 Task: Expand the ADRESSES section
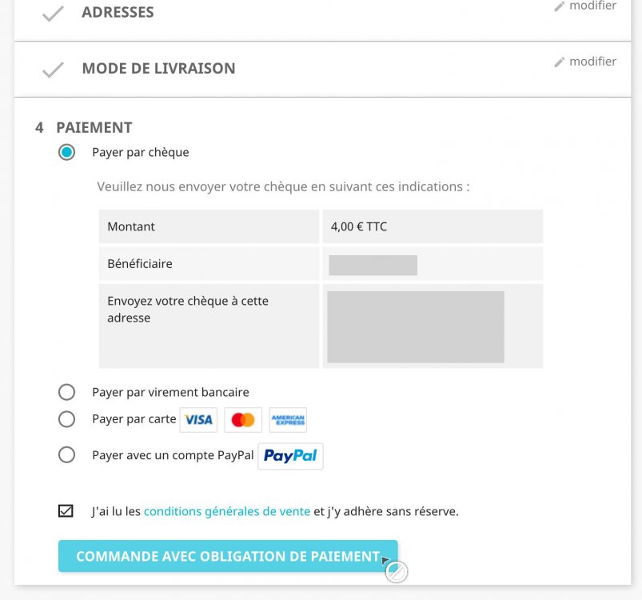118,11
